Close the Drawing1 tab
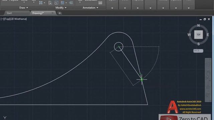Viewport: 214px width, 120px height. (x=52, y=13)
